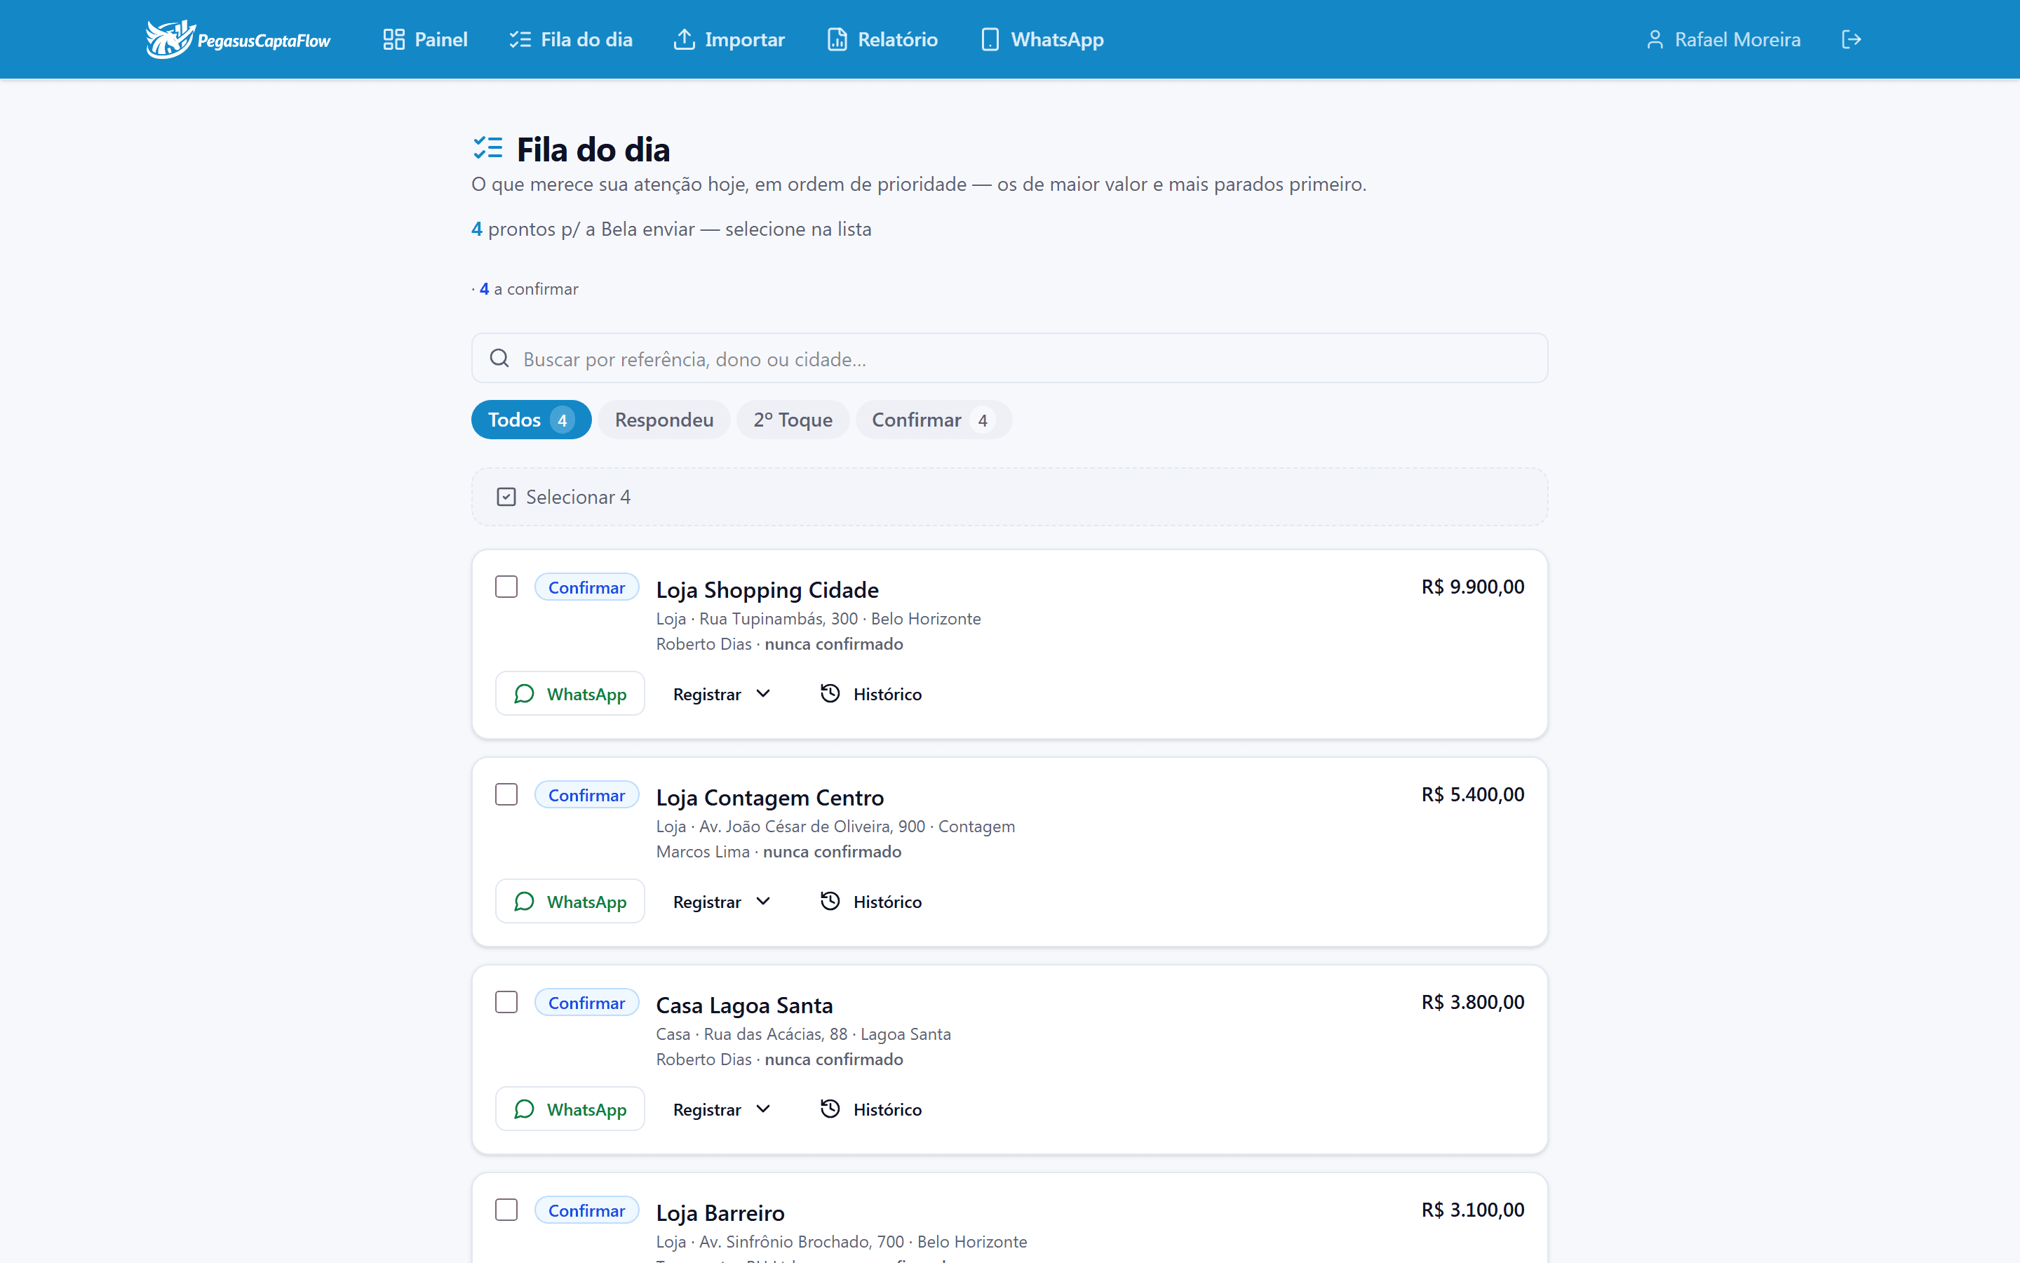2020x1263 pixels.
Task: Open the Painel menu item
Action: [426, 39]
